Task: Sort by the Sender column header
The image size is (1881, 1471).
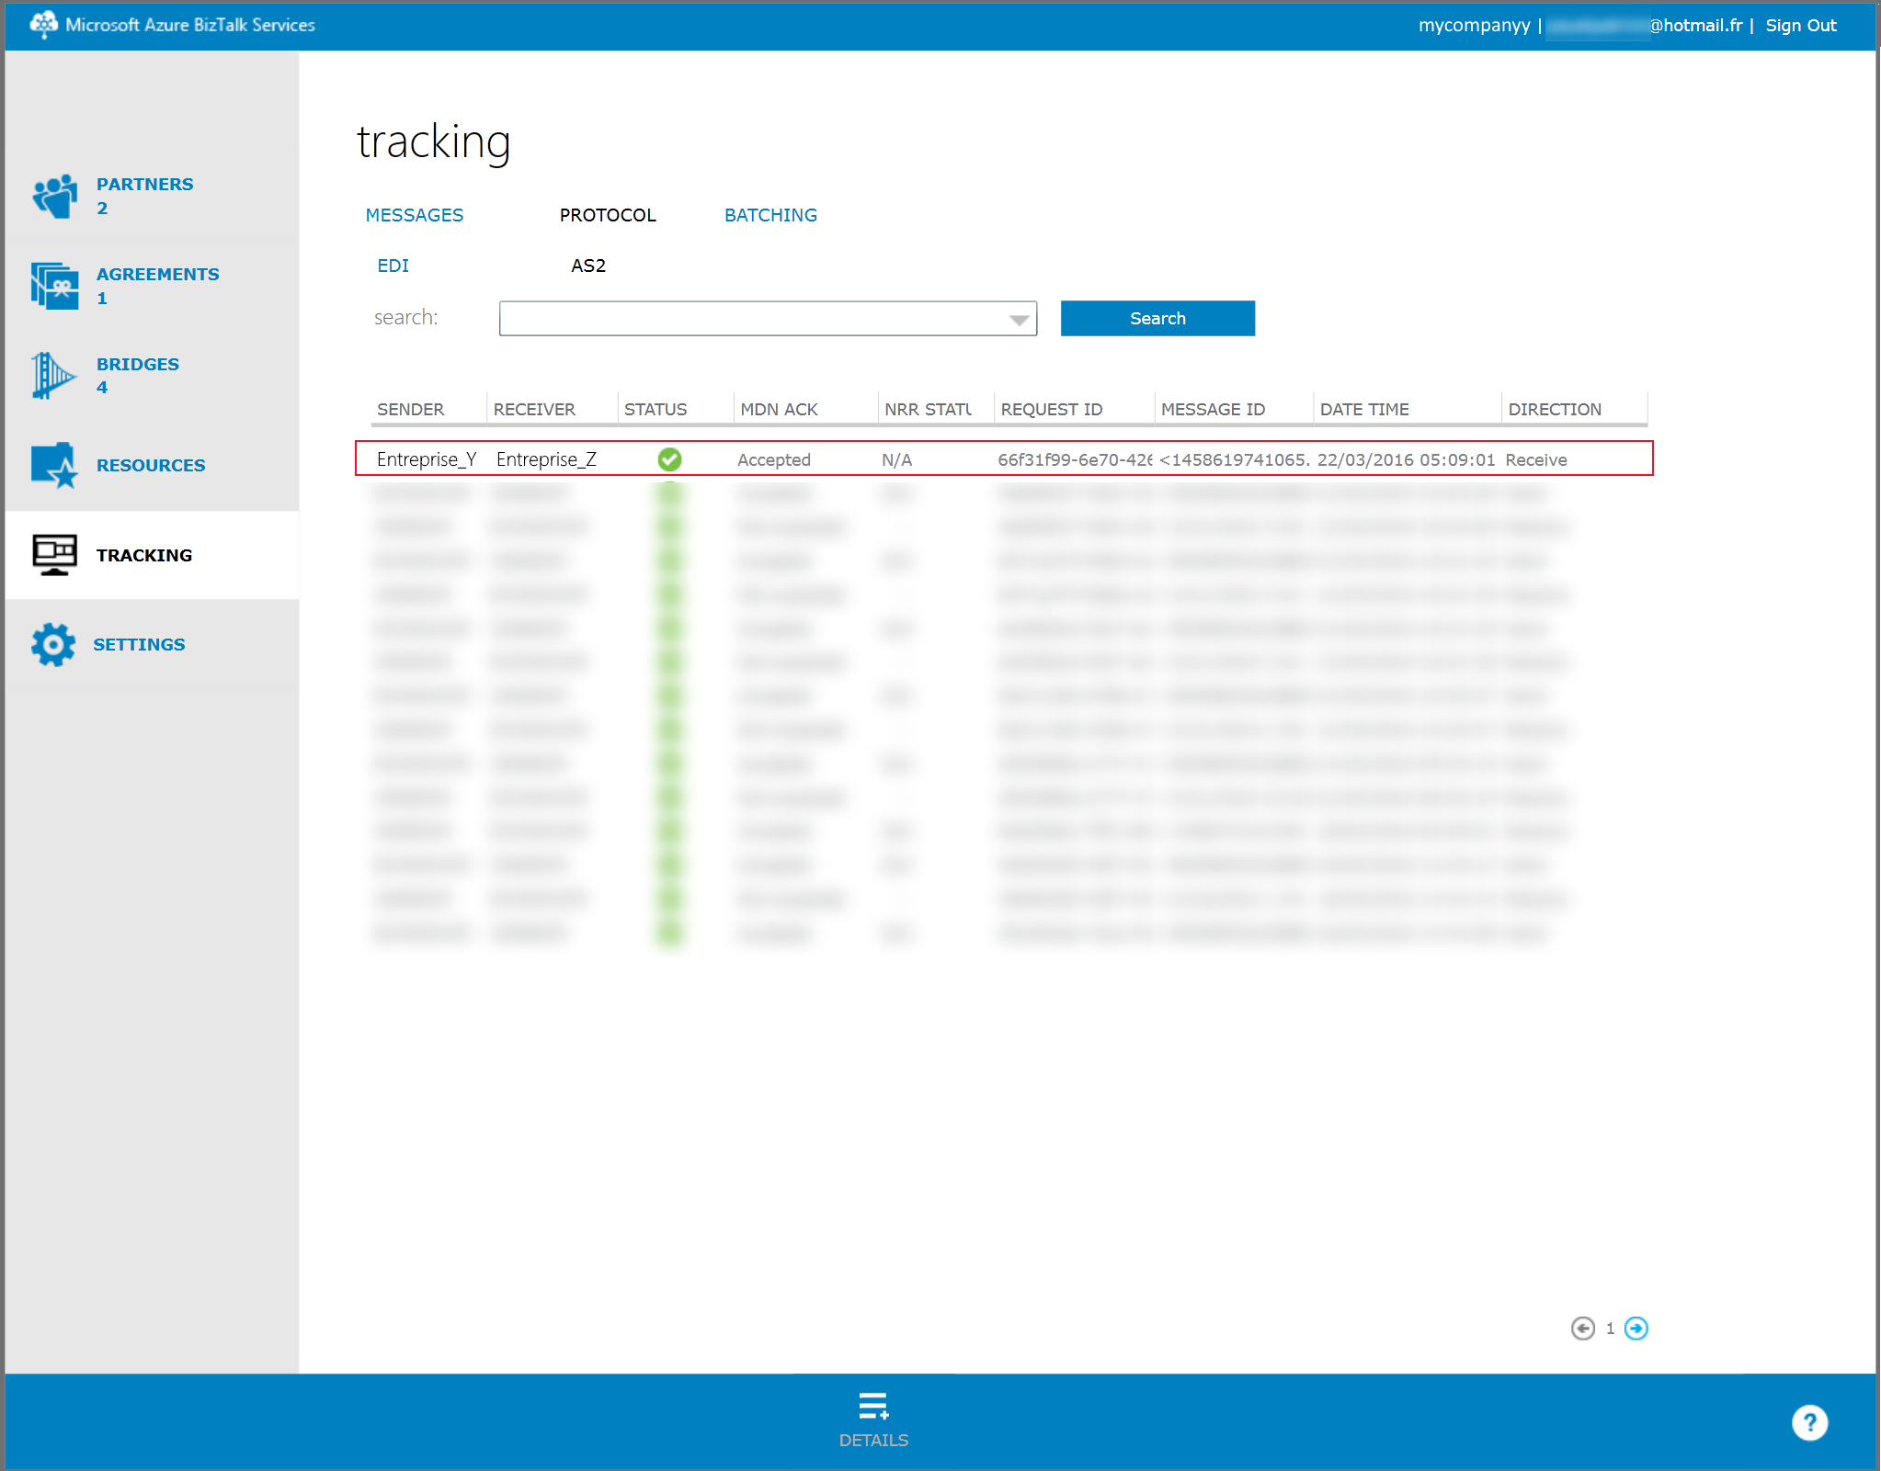Action: (410, 409)
